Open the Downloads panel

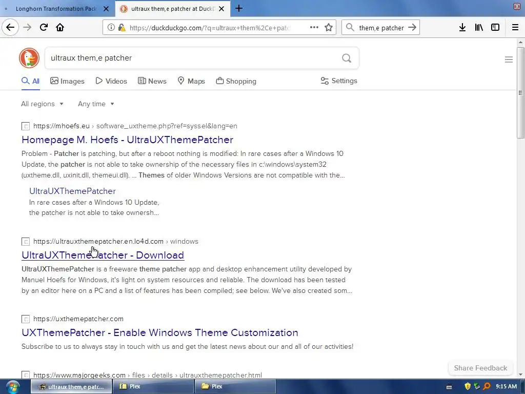[462, 28]
